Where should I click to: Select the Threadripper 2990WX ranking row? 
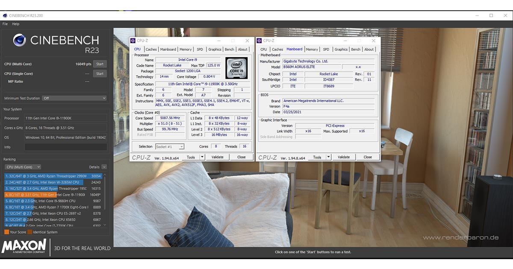coord(53,176)
